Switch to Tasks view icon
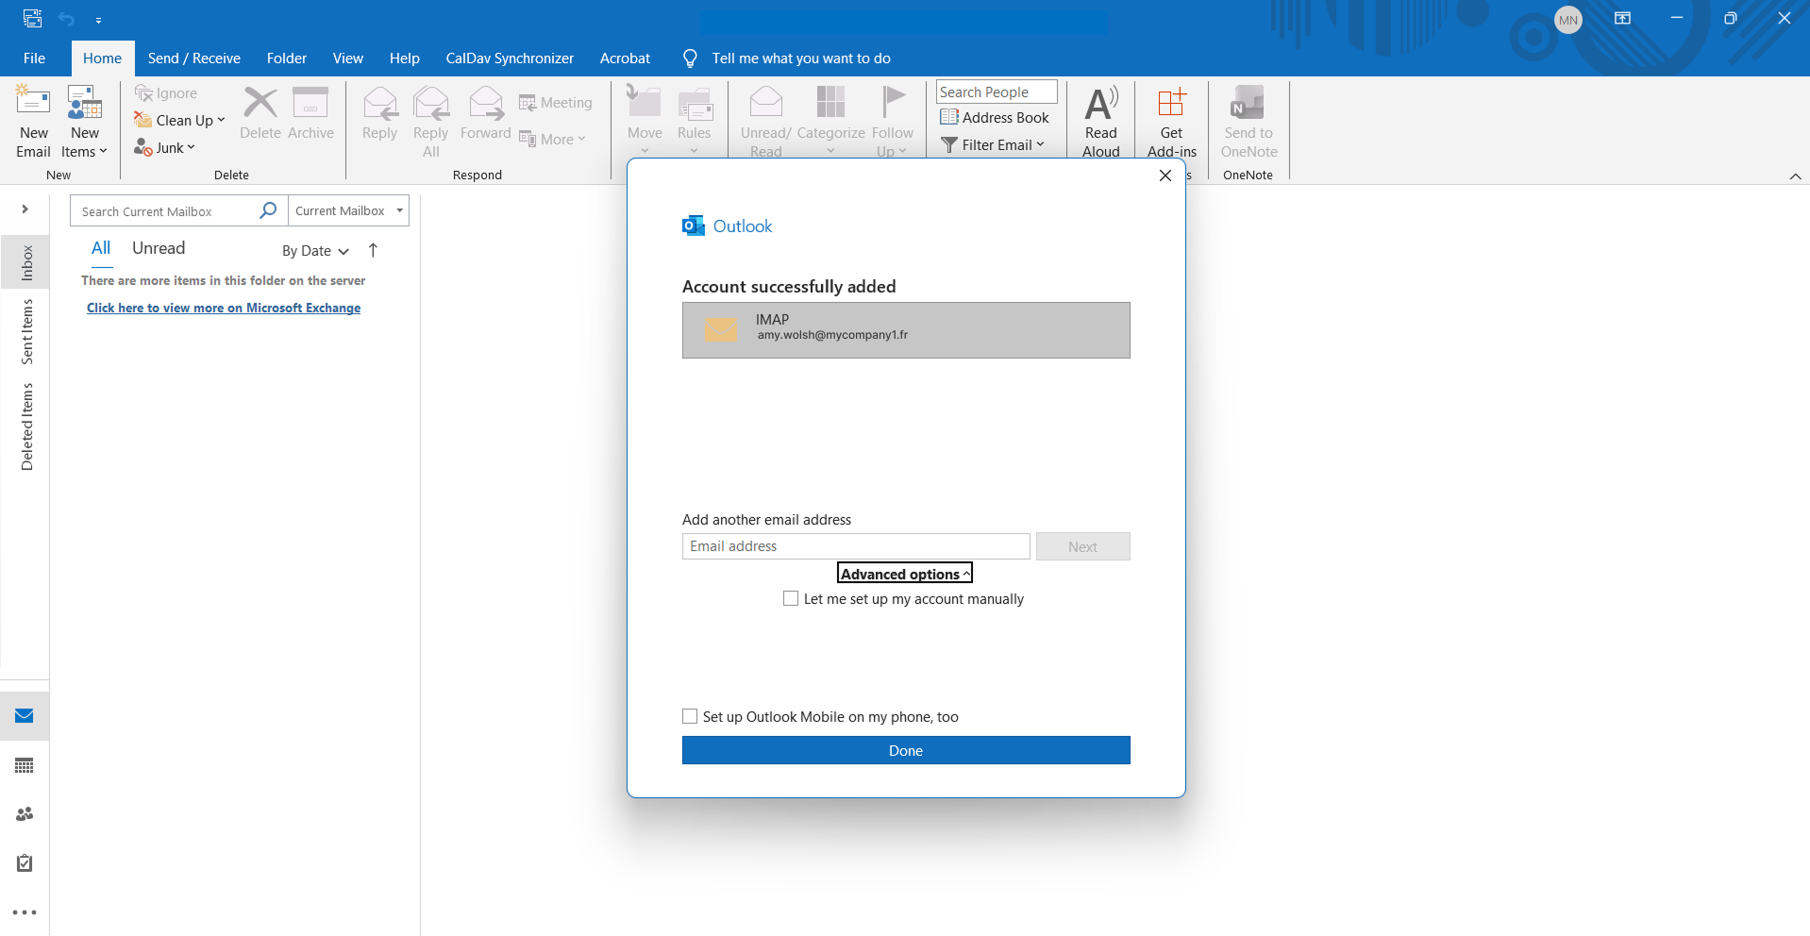The image size is (1810, 936). pos(25,863)
